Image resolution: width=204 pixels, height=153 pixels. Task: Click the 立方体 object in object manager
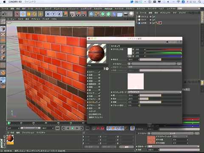(144, 23)
